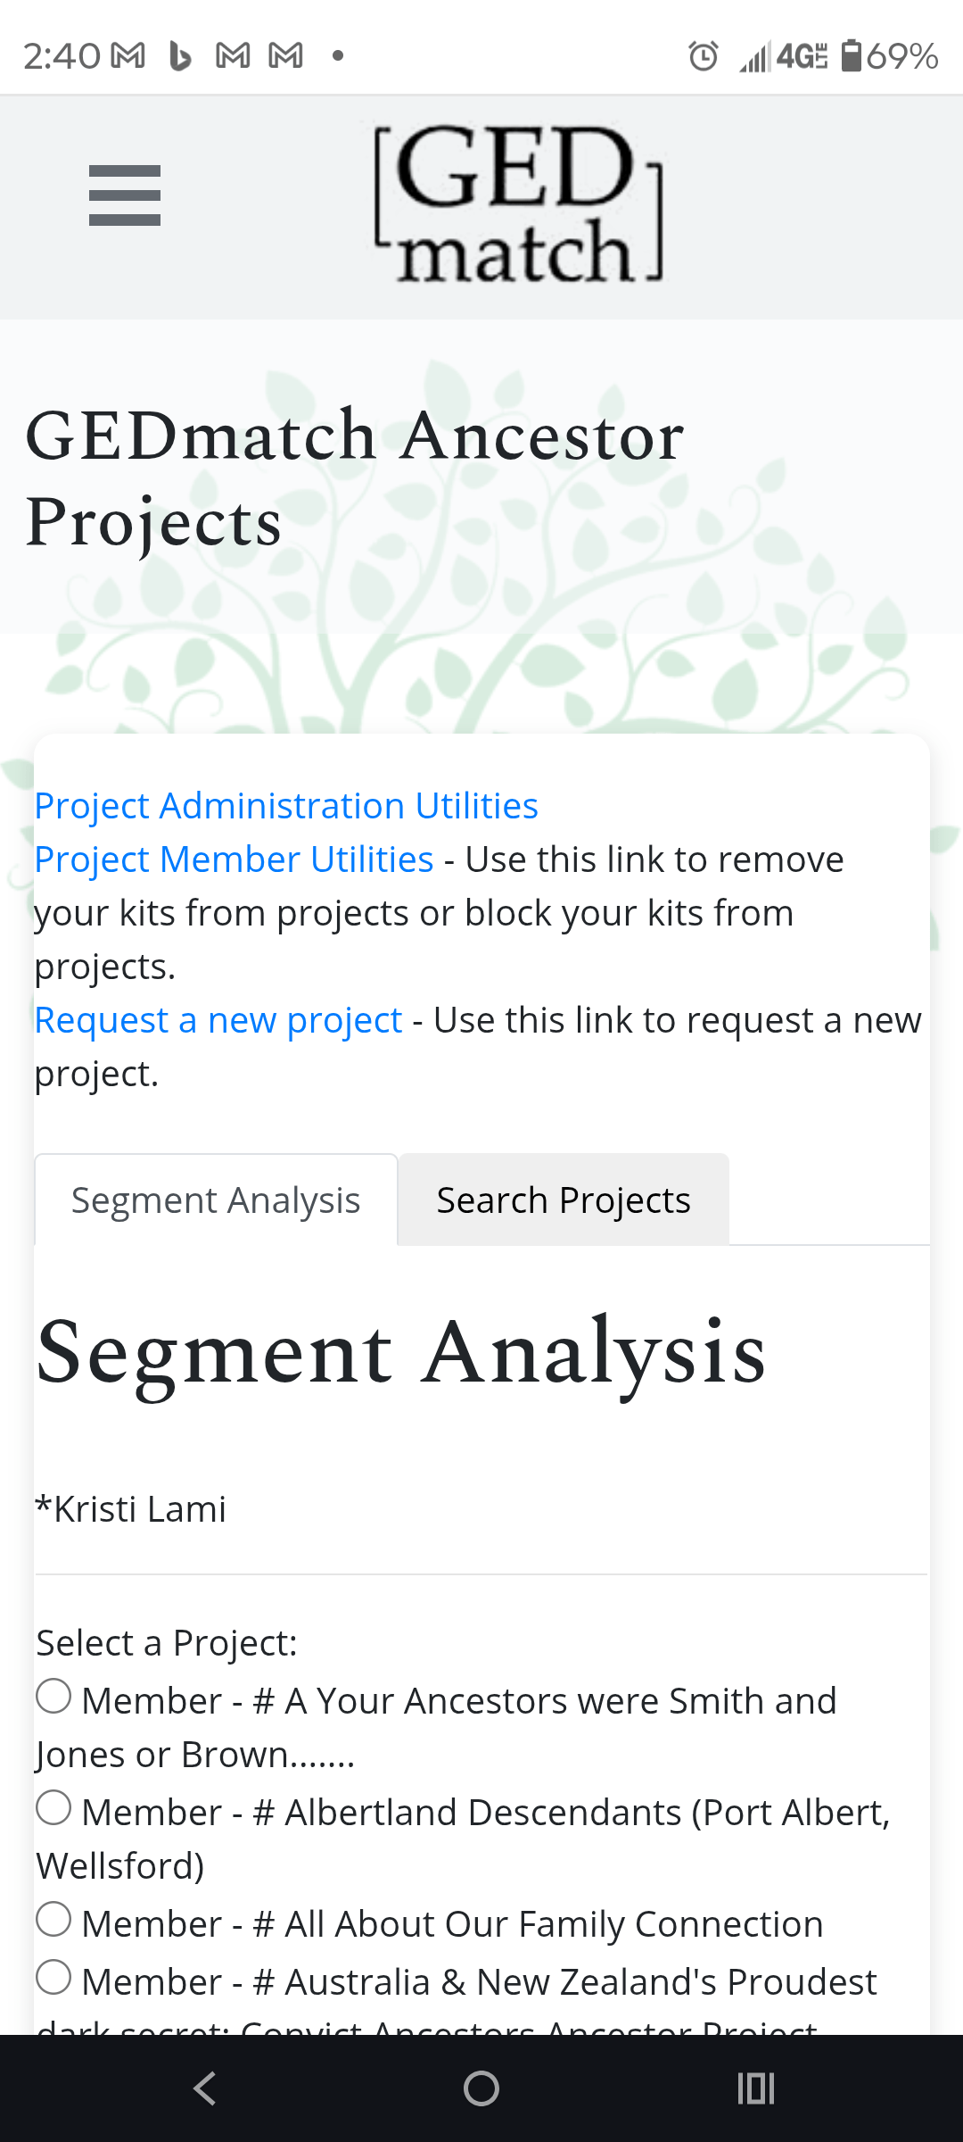The height and width of the screenshot is (2142, 963).
Task: Click the GEDmatch logo
Action: pyautogui.click(x=515, y=202)
